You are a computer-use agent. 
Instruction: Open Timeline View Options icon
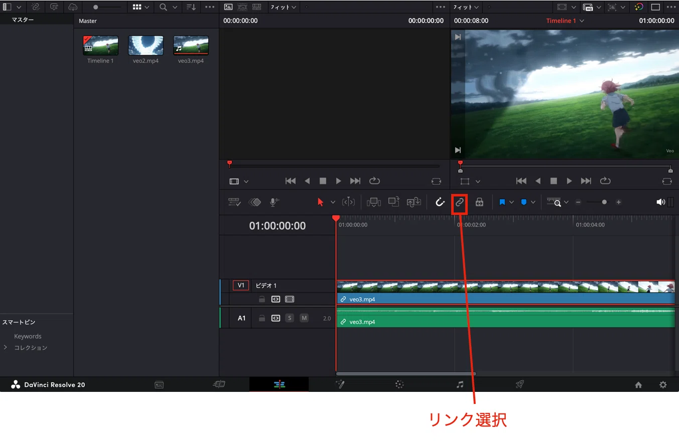(234, 202)
